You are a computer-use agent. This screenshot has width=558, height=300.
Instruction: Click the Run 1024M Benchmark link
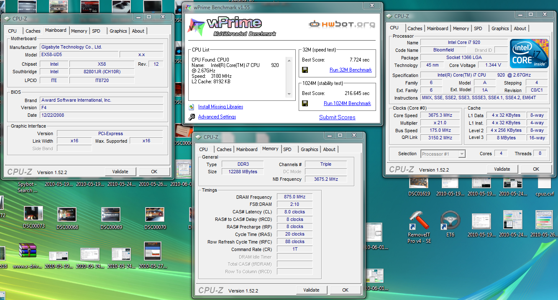tap(347, 103)
